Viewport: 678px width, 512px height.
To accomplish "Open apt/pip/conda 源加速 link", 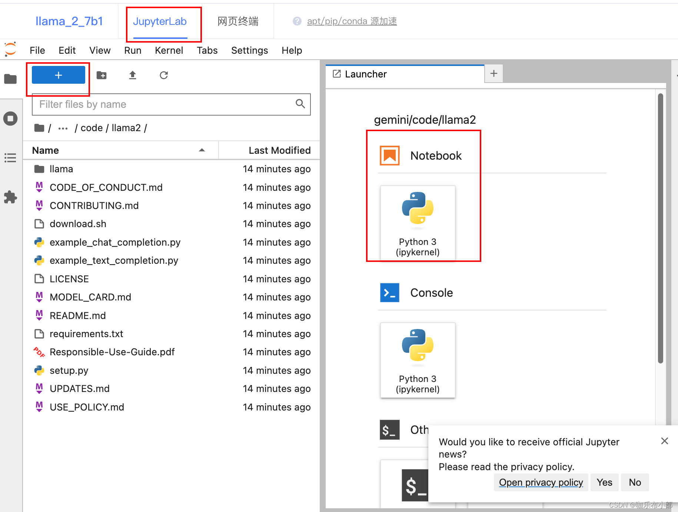I will tap(352, 21).
